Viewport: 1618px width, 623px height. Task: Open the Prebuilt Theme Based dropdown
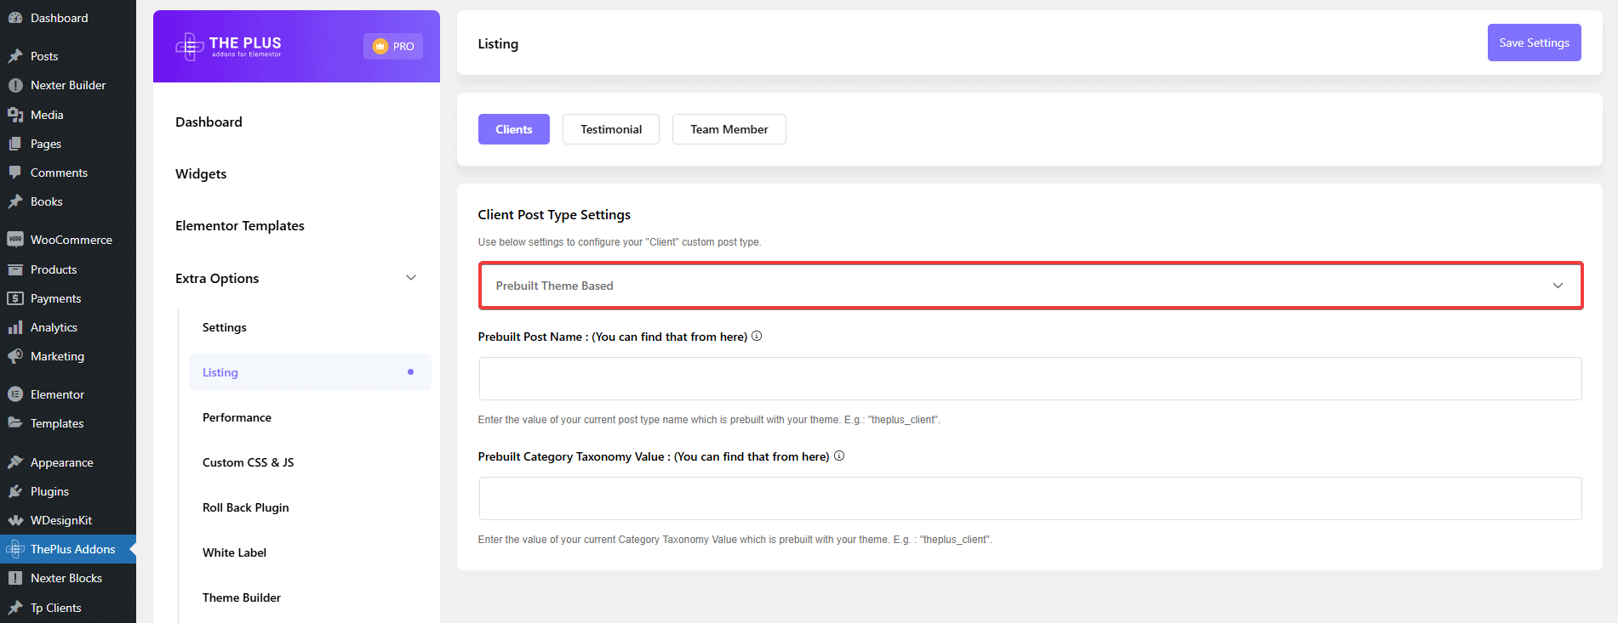(x=1030, y=286)
